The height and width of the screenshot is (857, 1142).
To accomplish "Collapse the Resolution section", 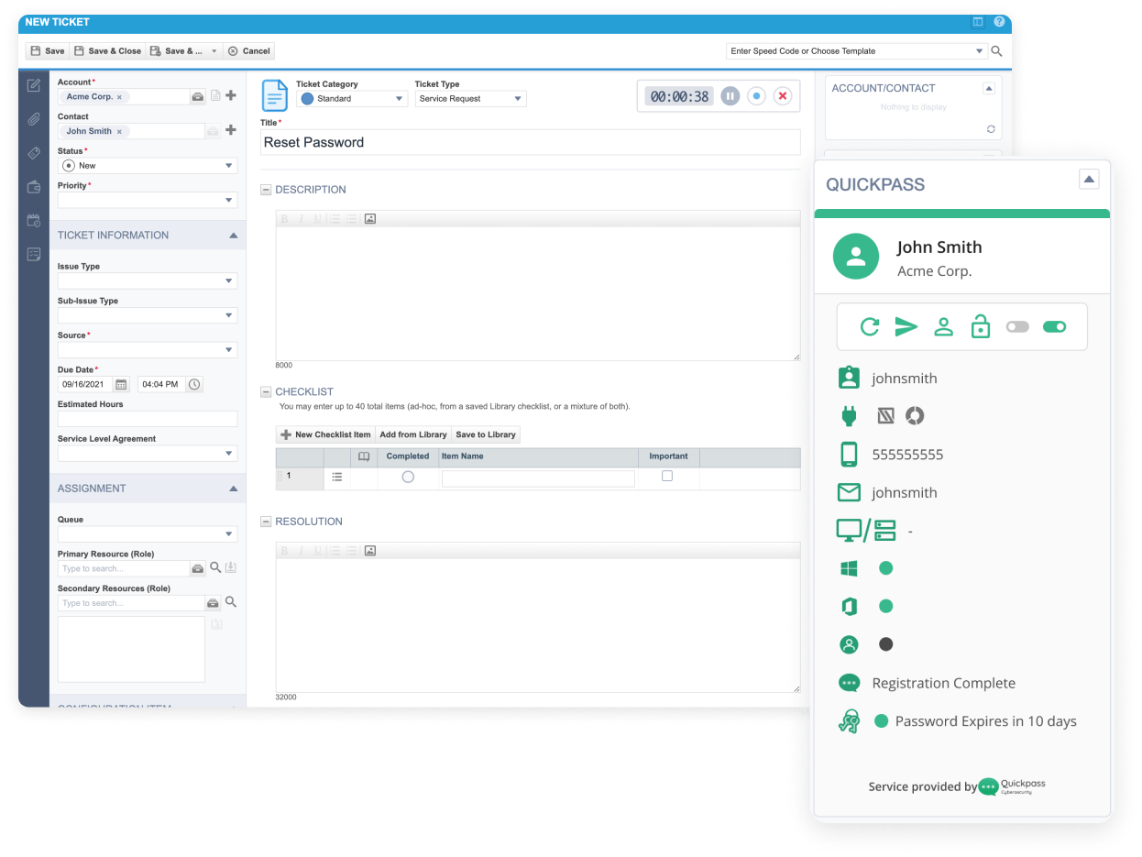I will [267, 522].
